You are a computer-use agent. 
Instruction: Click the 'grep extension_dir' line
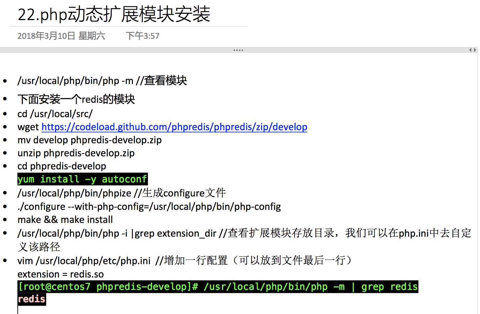tap(244, 233)
